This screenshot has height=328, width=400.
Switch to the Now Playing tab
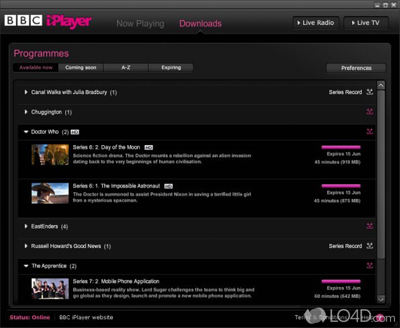click(140, 23)
